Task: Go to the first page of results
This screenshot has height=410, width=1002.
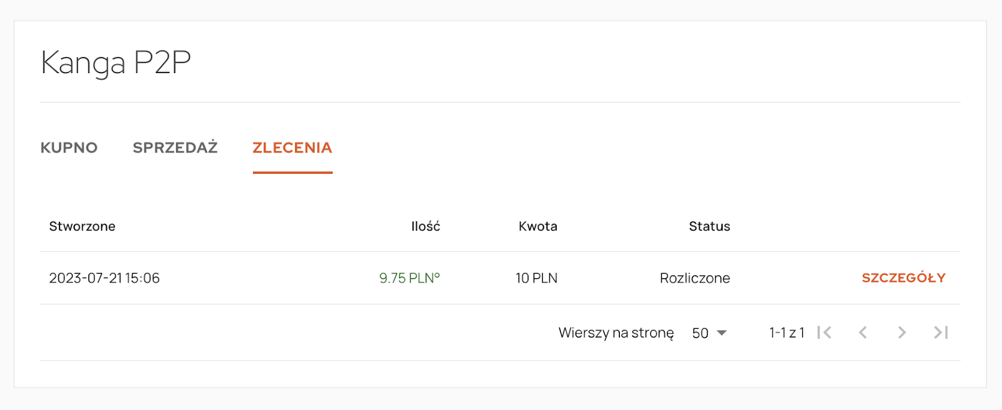Action: (824, 332)
